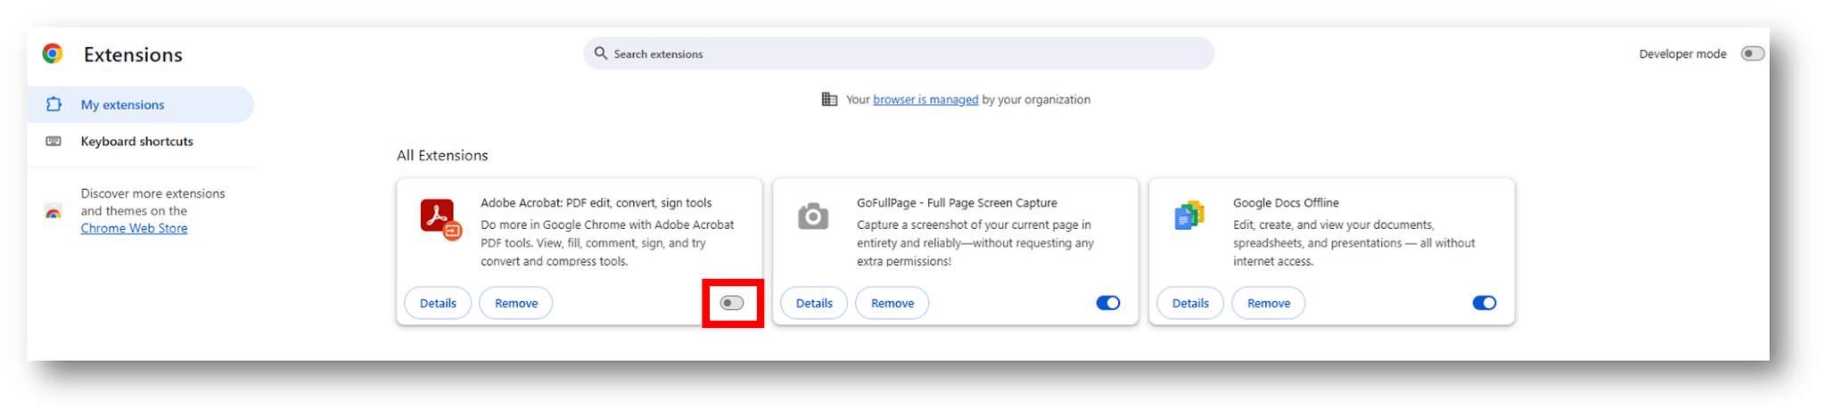Disable the Google Docs Offline toggle
The image size is (1826, 417).
point(1485,303)
